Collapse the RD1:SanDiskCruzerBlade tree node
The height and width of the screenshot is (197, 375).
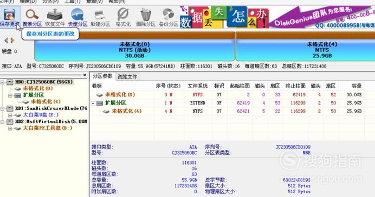pos(2,109)
